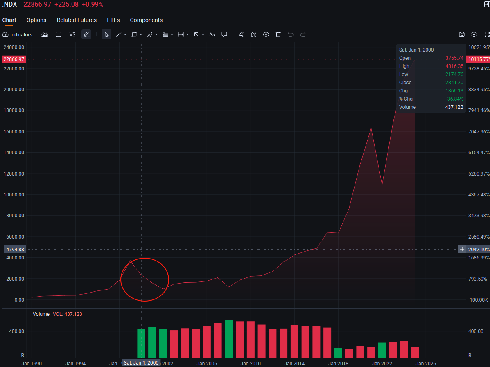Click the 22866.97 current price label on axis
Image resolution: width=490 pixels, height=367 pixels.
pos(14,59)
